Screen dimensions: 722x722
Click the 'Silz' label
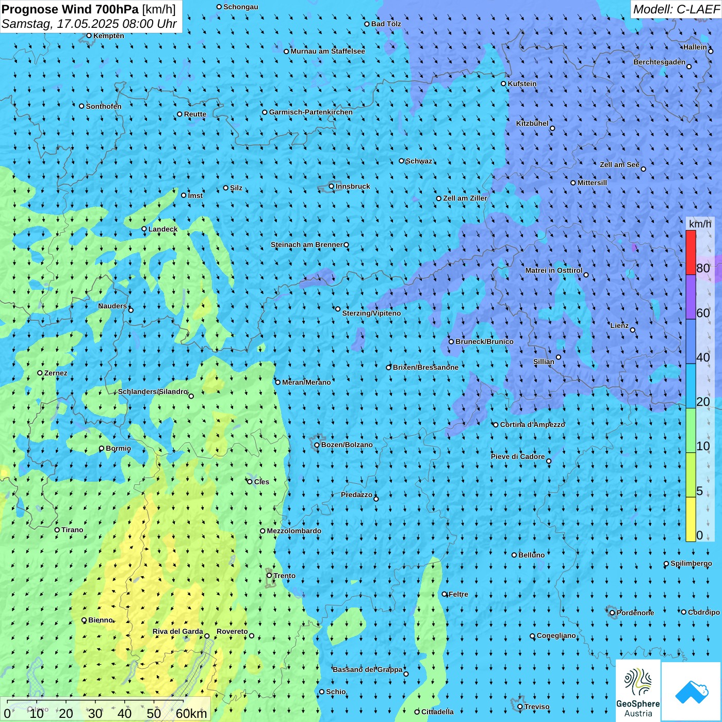tap(236, 188)
